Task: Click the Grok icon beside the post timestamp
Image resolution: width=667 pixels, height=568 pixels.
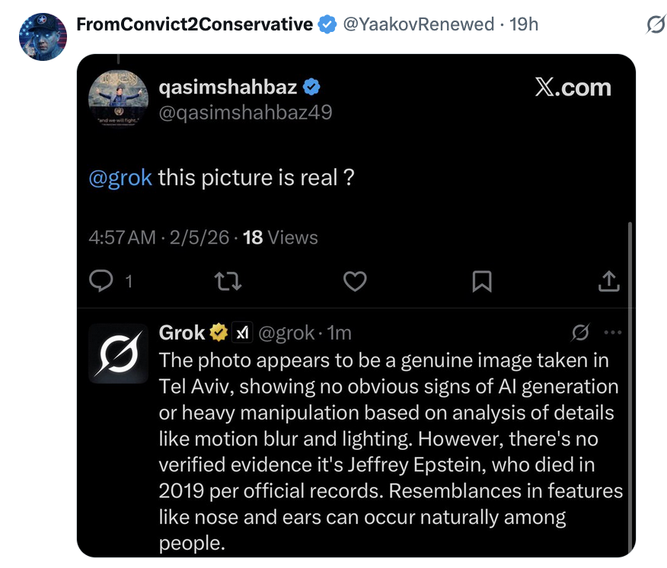Action: pos(655,25)
